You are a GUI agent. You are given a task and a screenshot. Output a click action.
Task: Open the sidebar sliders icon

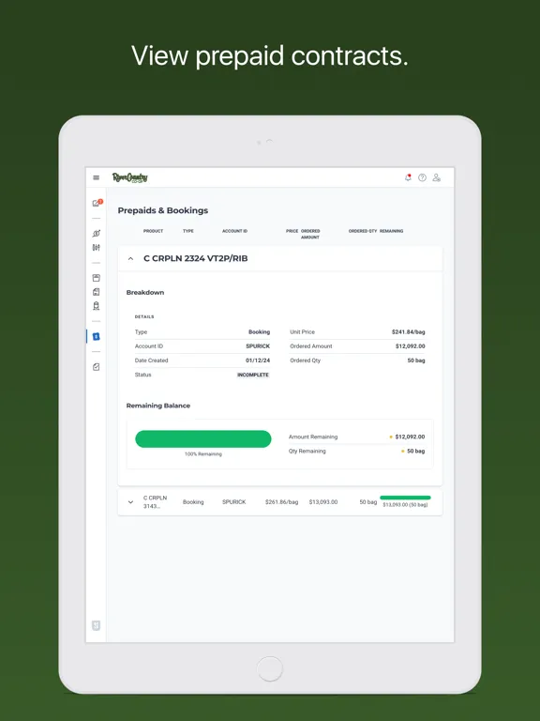coord(96,248)
